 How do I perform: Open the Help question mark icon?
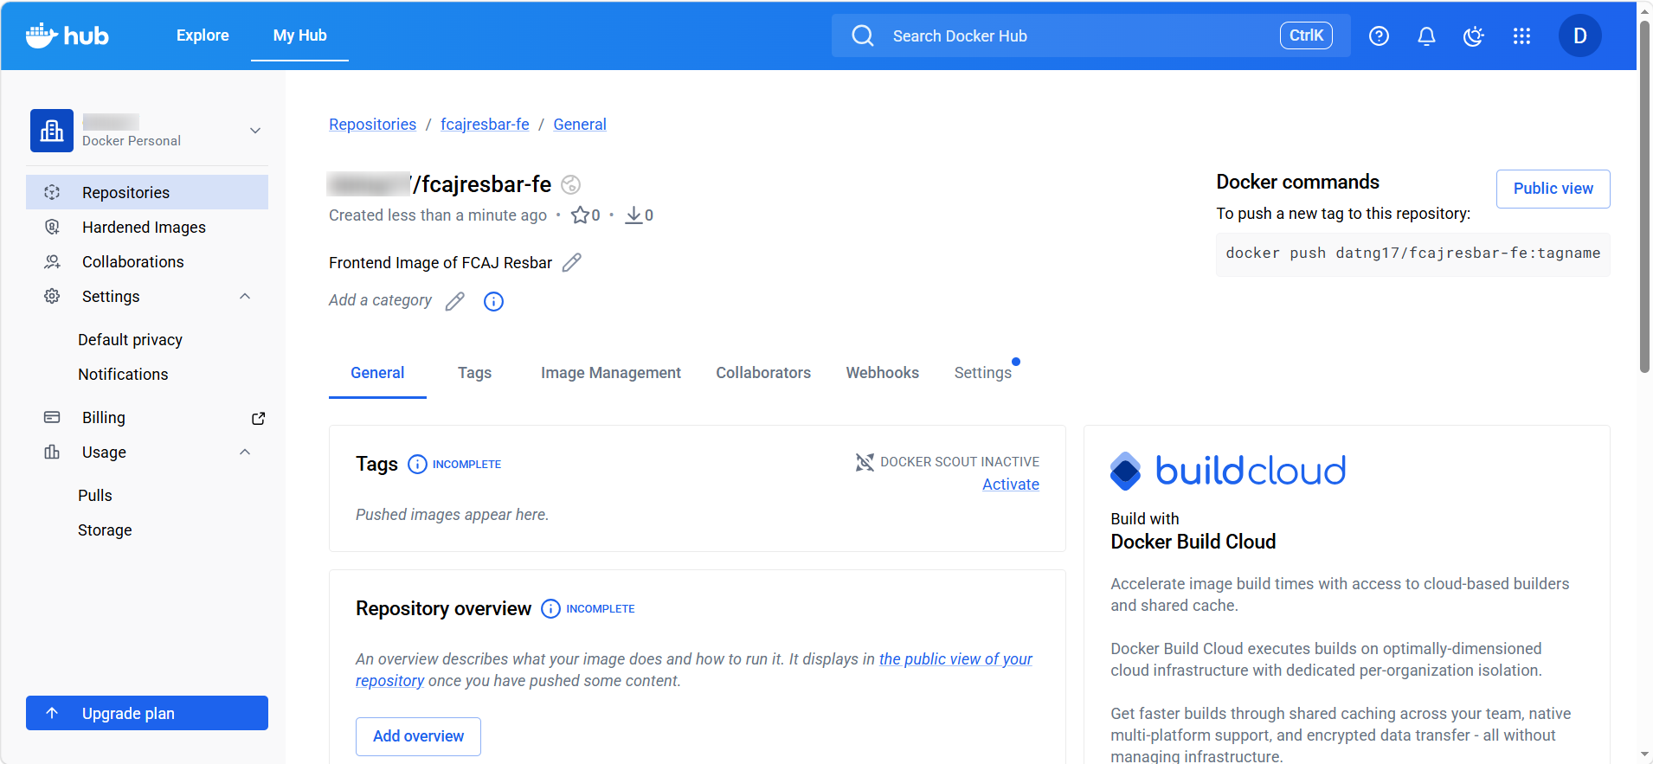pos(1379,35)
